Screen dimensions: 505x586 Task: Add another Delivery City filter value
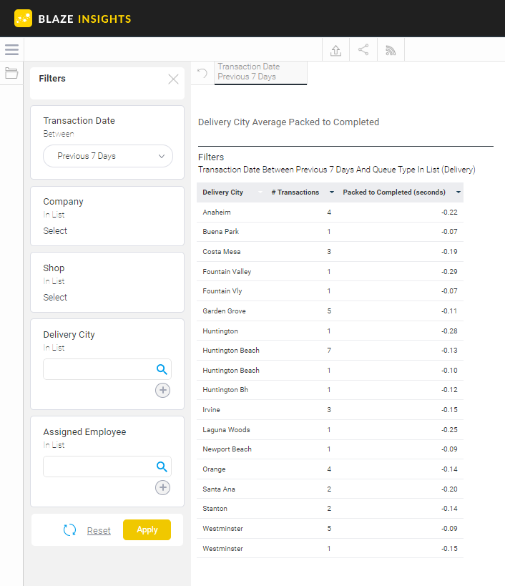point(163,390)
